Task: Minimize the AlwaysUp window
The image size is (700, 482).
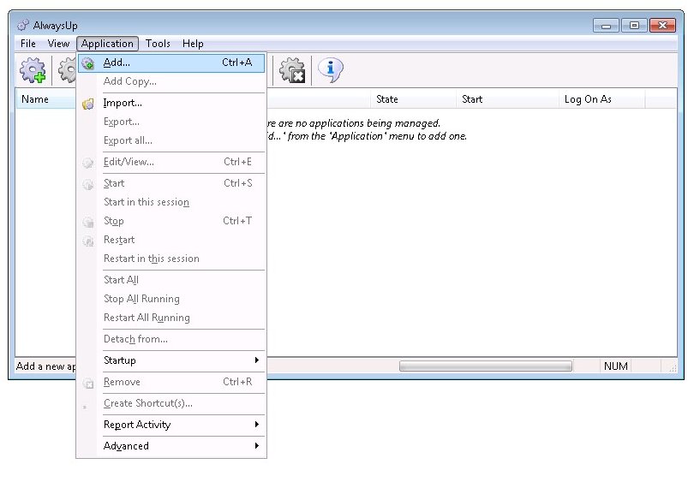Action: point(606,26)
